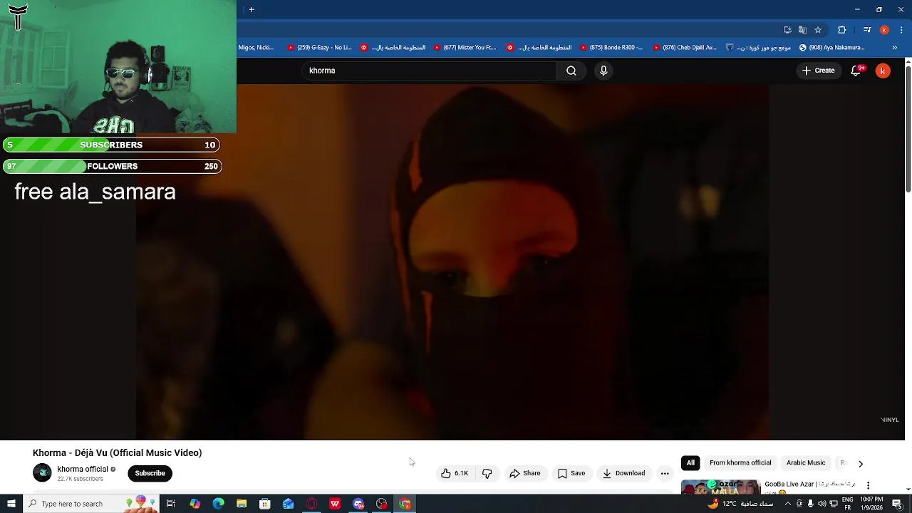This screenshot has width=912, height=513.
Task: Open the (875) Bonde R300 bookmark
Action: [611, 48]
